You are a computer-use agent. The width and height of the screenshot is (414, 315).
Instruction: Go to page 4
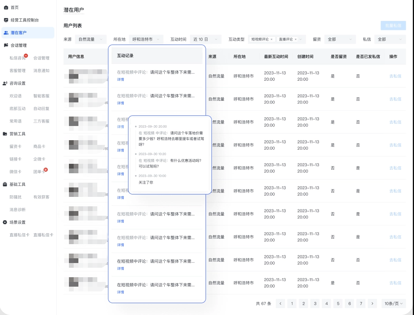(x=326, y=304)
